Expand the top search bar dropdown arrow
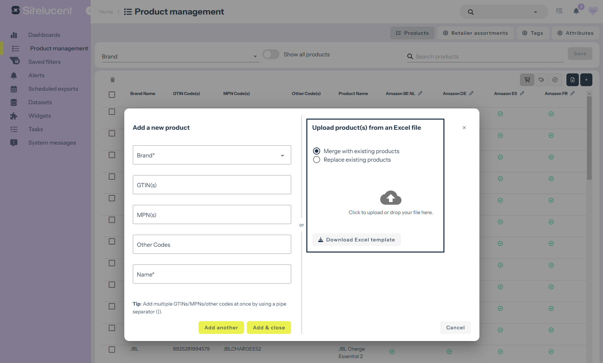Viewport: 603px width, 363px height. 535,12
